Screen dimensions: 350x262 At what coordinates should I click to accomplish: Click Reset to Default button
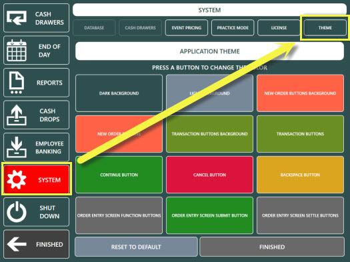136,247
